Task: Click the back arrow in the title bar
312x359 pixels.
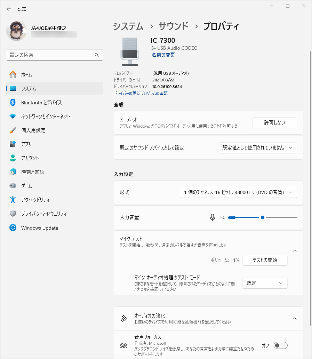Action: [x=9, y=9]
